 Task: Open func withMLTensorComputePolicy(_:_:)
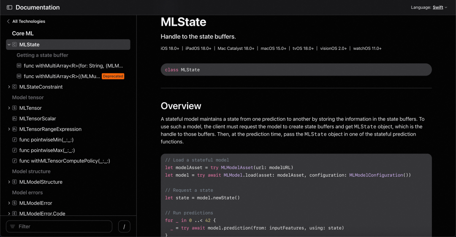pyautogui.click(x=65, y=161)
